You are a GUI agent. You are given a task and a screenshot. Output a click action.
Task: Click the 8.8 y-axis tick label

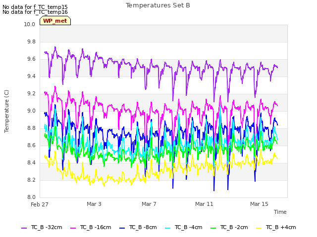(x=31, y=128)
